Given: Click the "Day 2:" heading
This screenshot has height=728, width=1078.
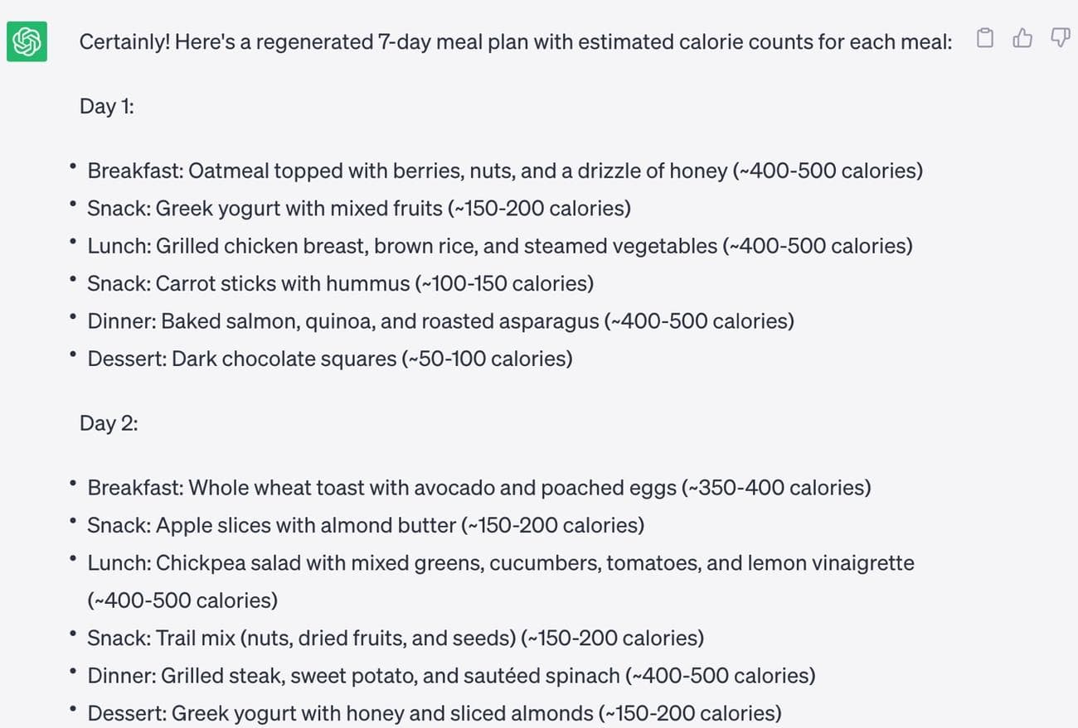Looking at the screenshot, I should [109, 423].
